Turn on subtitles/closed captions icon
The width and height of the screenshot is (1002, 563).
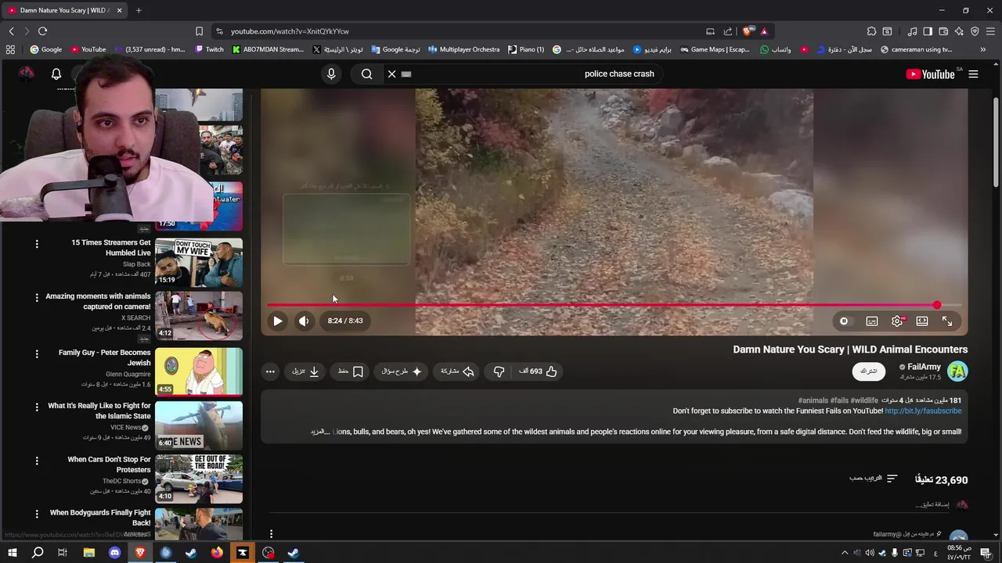[871, 321]
